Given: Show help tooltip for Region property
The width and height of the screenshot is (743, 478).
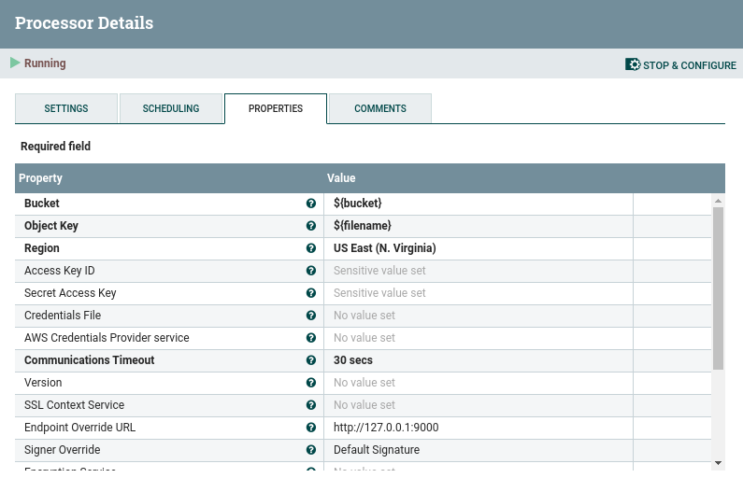Looking at the screenshot, I should point(311,248).
